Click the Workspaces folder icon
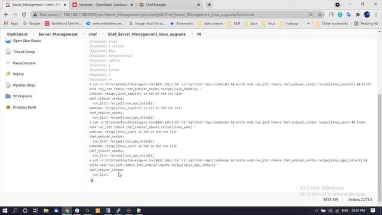 pos(8,96)
